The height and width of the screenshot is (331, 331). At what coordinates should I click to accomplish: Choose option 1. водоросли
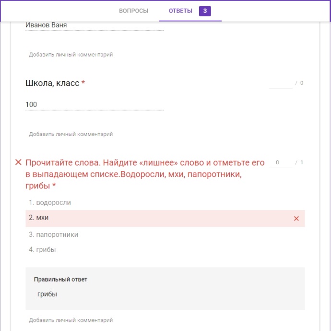point(50,202)
